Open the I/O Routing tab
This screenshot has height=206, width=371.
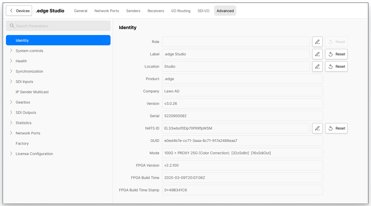click(181, 11)
